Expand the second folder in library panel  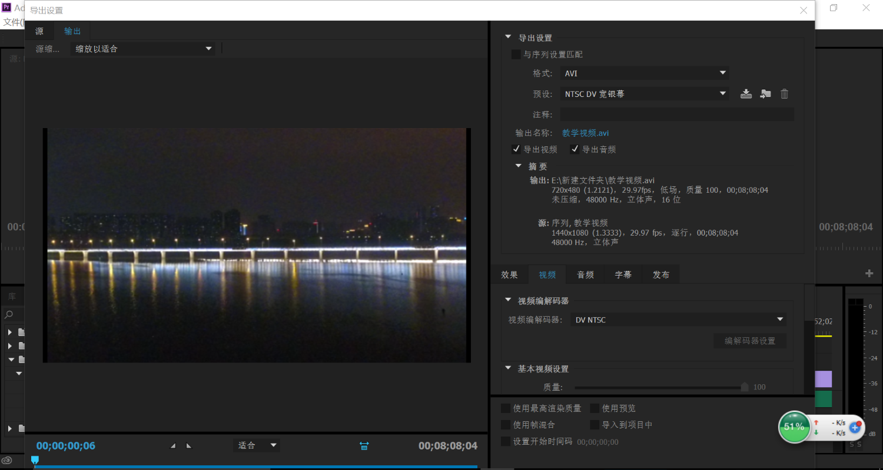click(x=9, y=345)
